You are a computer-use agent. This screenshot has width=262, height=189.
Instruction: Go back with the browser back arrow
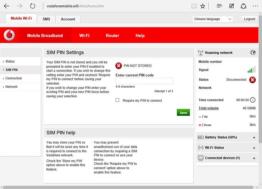pos(7,6)
